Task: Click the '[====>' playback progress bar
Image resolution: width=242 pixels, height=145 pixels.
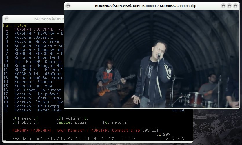Action: (x=128, y=139)
